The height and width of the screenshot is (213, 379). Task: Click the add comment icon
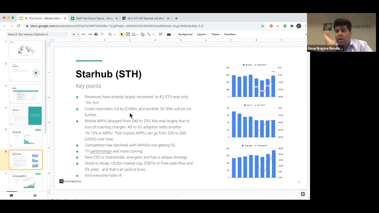pyautogui.click(x=160, y=34)
